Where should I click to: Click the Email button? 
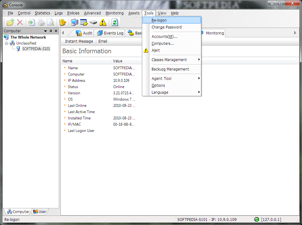pyautogui.click(x=103, y=41)
